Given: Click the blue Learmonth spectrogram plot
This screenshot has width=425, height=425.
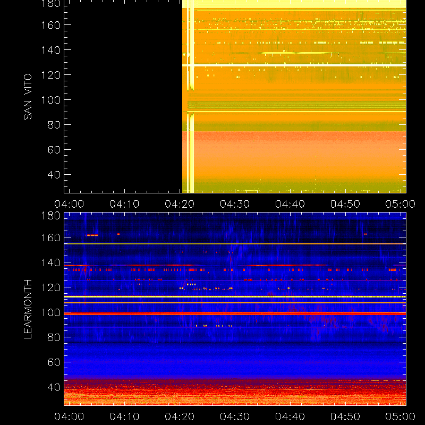Looking at the screenshot, I should [x=235, y=309].
